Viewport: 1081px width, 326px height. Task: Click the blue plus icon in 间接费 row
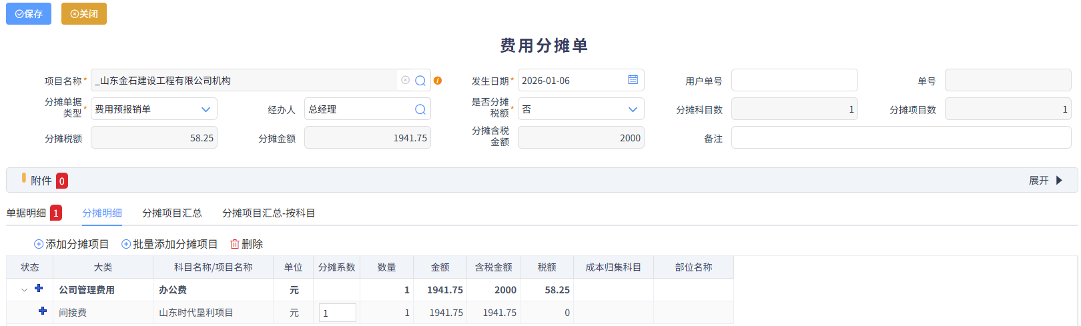[x=43, y=311]
